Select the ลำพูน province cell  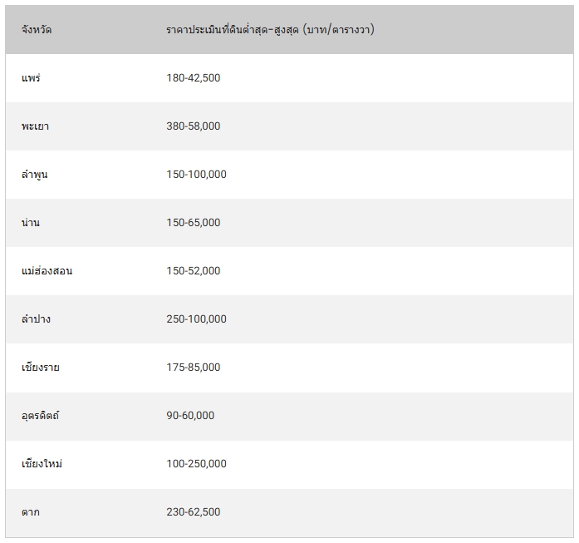(x=35, y=175)
